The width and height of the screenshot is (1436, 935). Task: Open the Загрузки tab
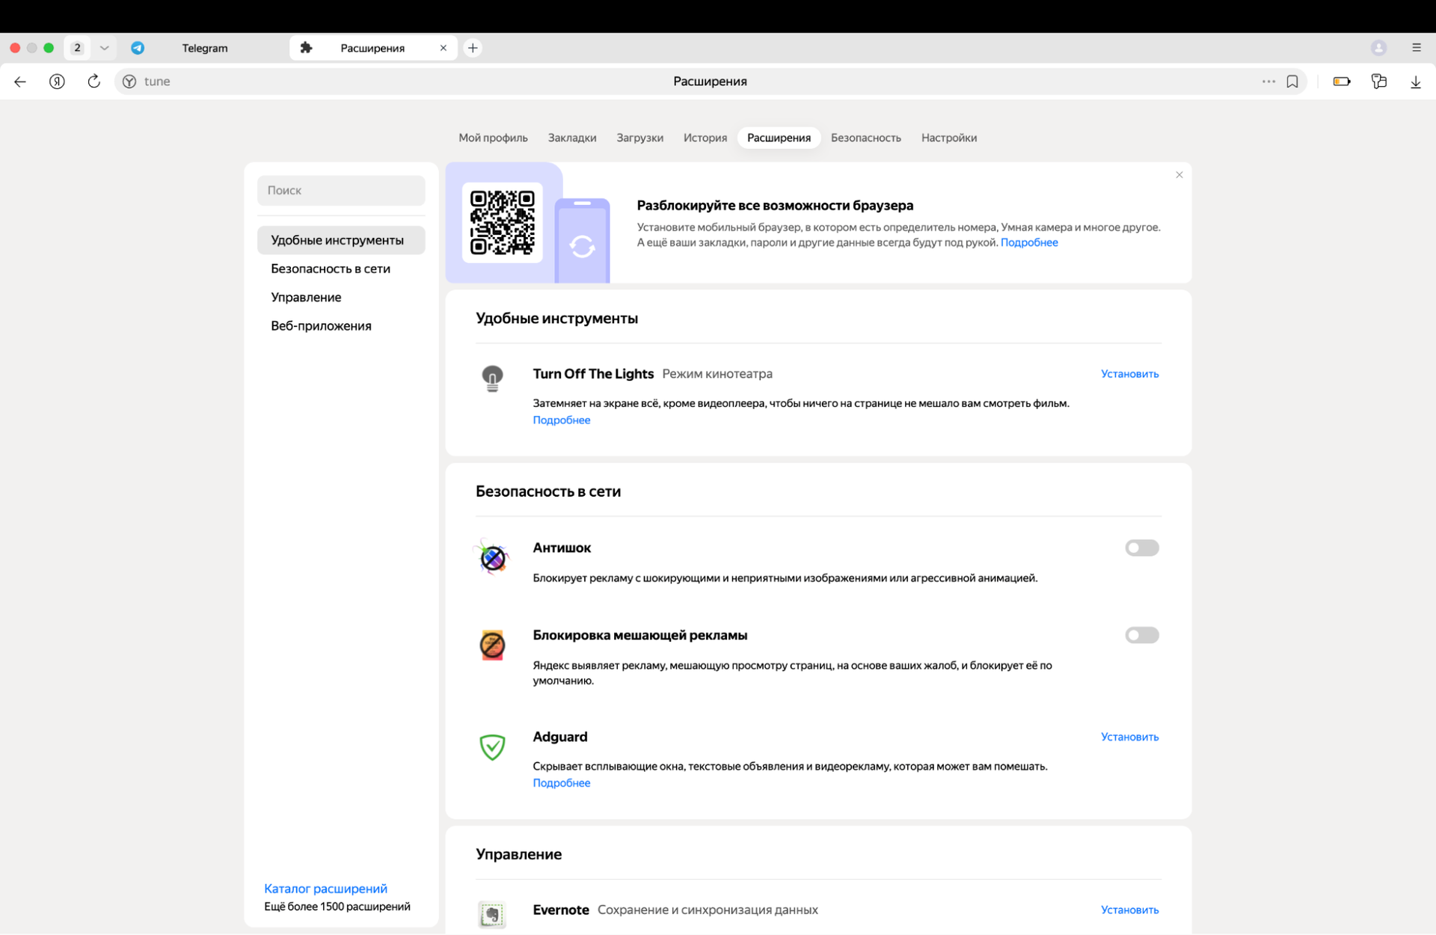point(640,138)
